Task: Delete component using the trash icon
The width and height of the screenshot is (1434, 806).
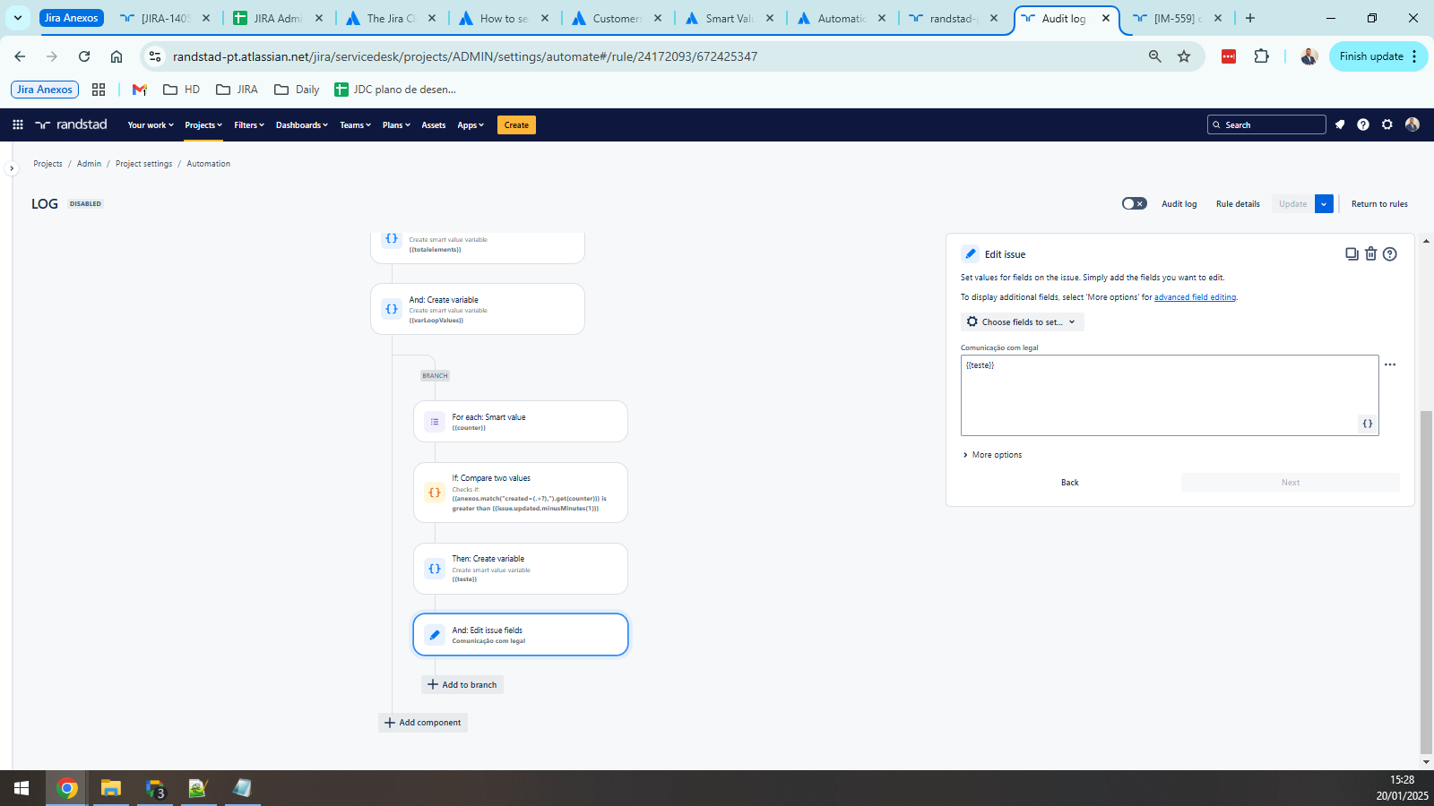Action: [1370, 254]
